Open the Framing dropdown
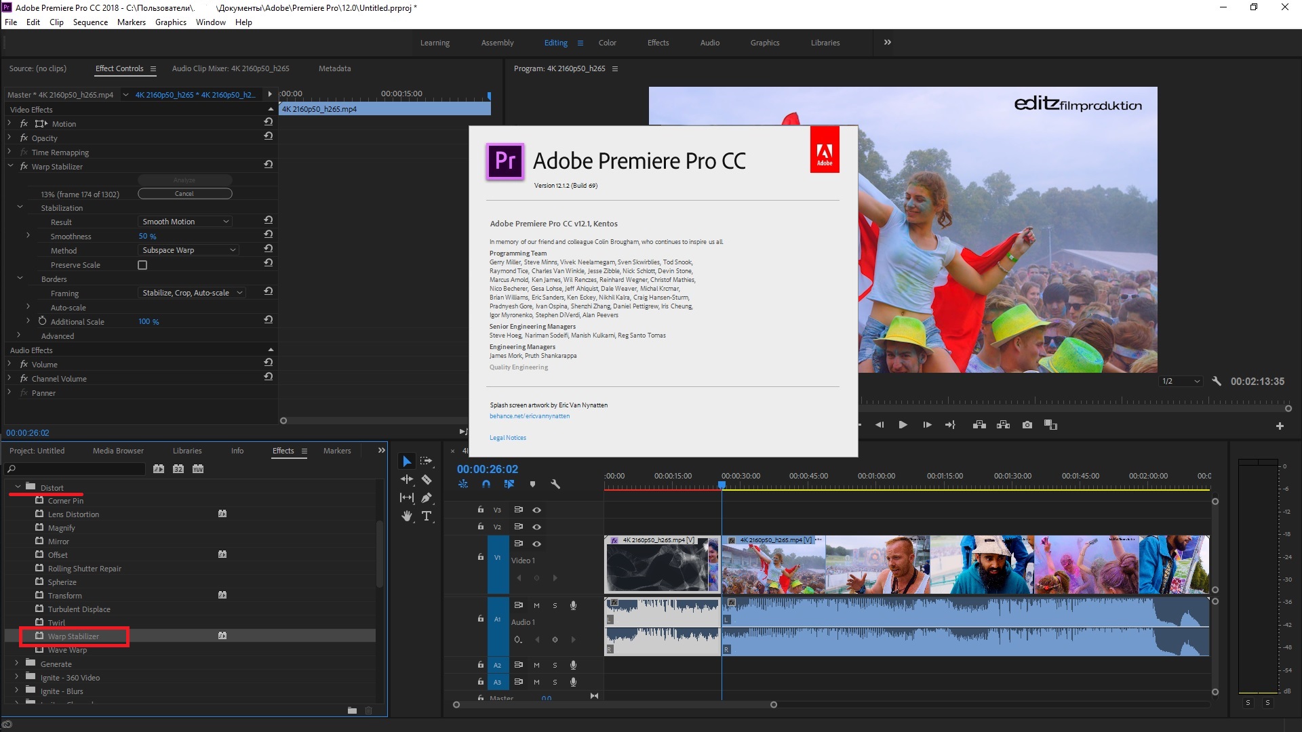This screenshot has width=1302, height=732. coord(191,293)
